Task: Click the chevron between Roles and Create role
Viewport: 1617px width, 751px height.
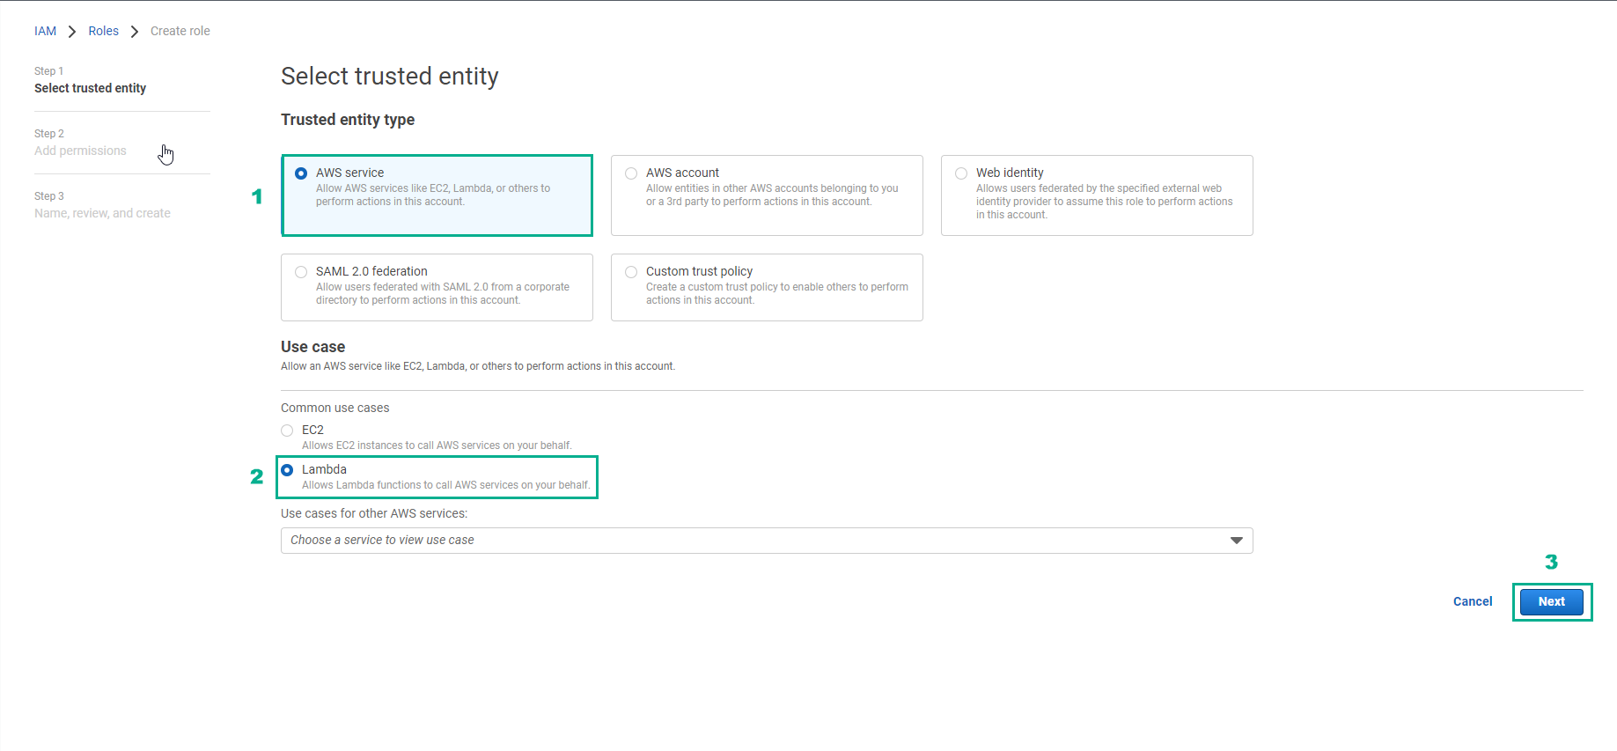Action: point(135,32)
